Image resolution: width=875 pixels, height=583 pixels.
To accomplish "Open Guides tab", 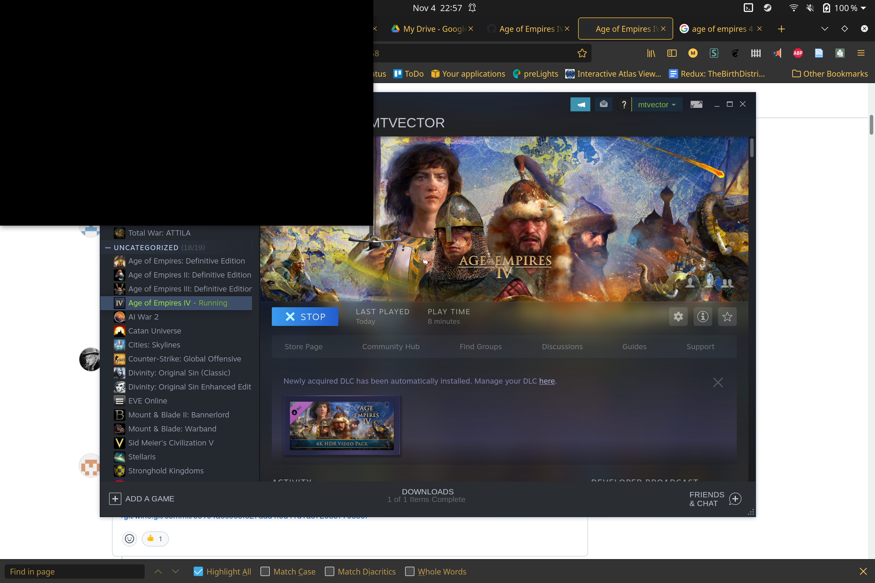I will pyautogui.click(x=634, y=347).
